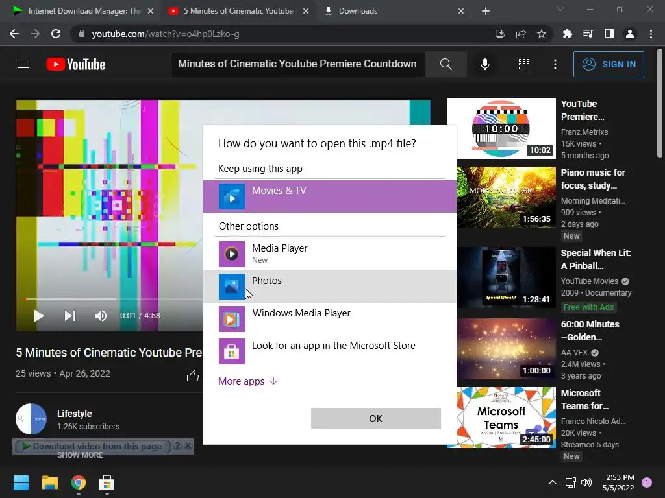Pick Photos app in the open-with list
This screenshot has height=498, width=665.
coord(329,287)
